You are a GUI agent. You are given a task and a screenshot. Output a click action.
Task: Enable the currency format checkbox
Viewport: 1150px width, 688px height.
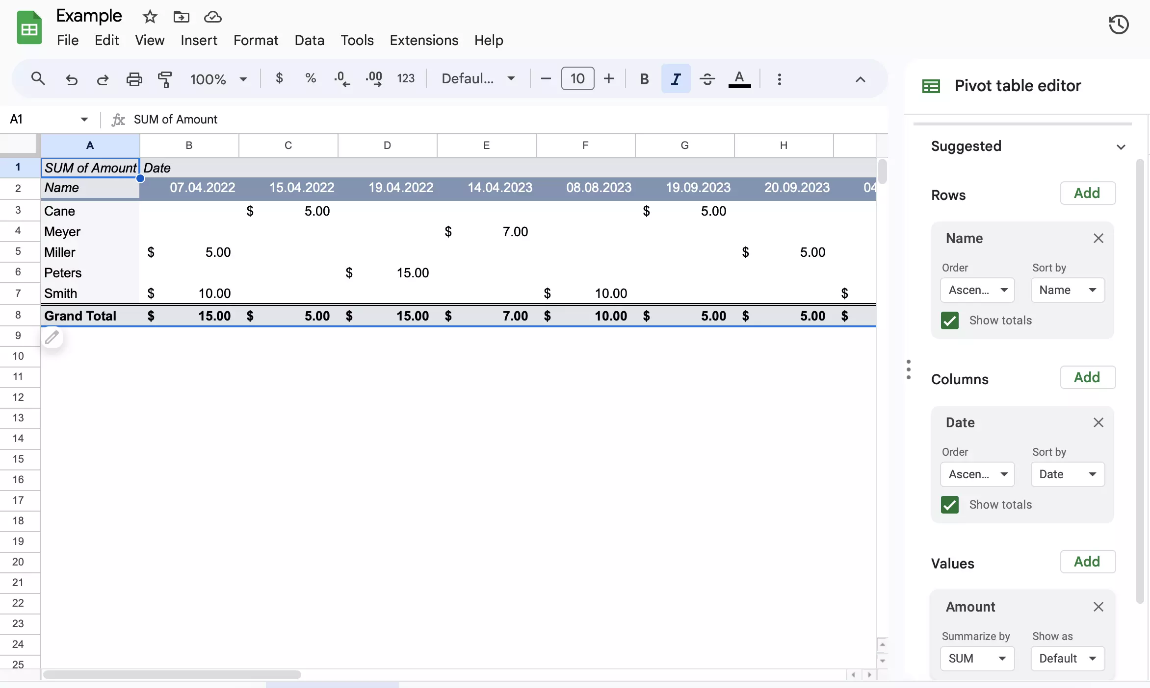pyautogui.click(x=278, y=78)
